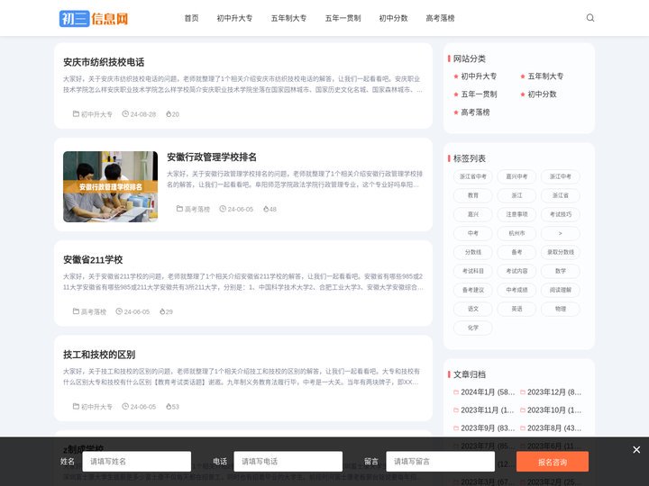
Task: Click the flame icon beside 29 views
Action: [162, 311]
